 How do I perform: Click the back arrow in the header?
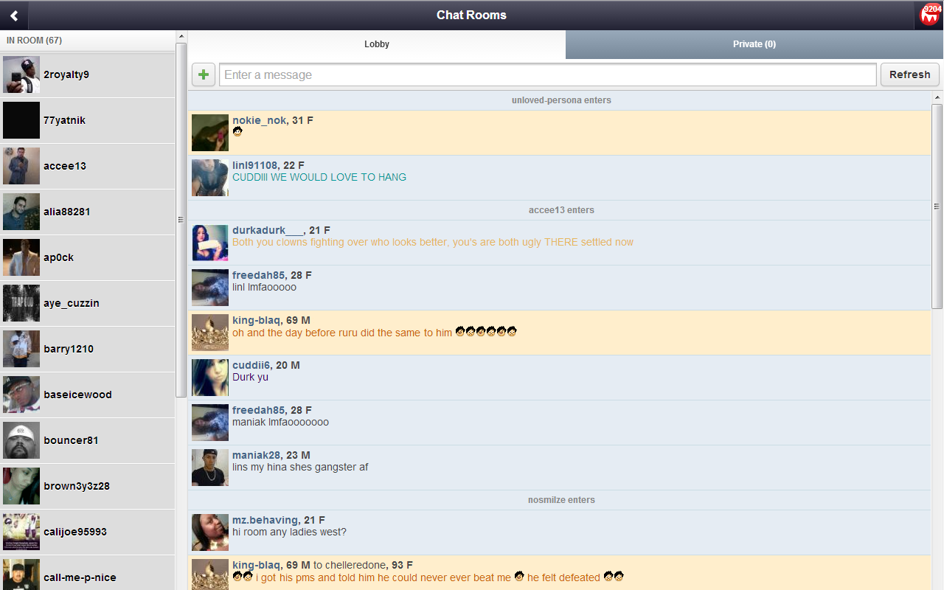pos(14,15)
